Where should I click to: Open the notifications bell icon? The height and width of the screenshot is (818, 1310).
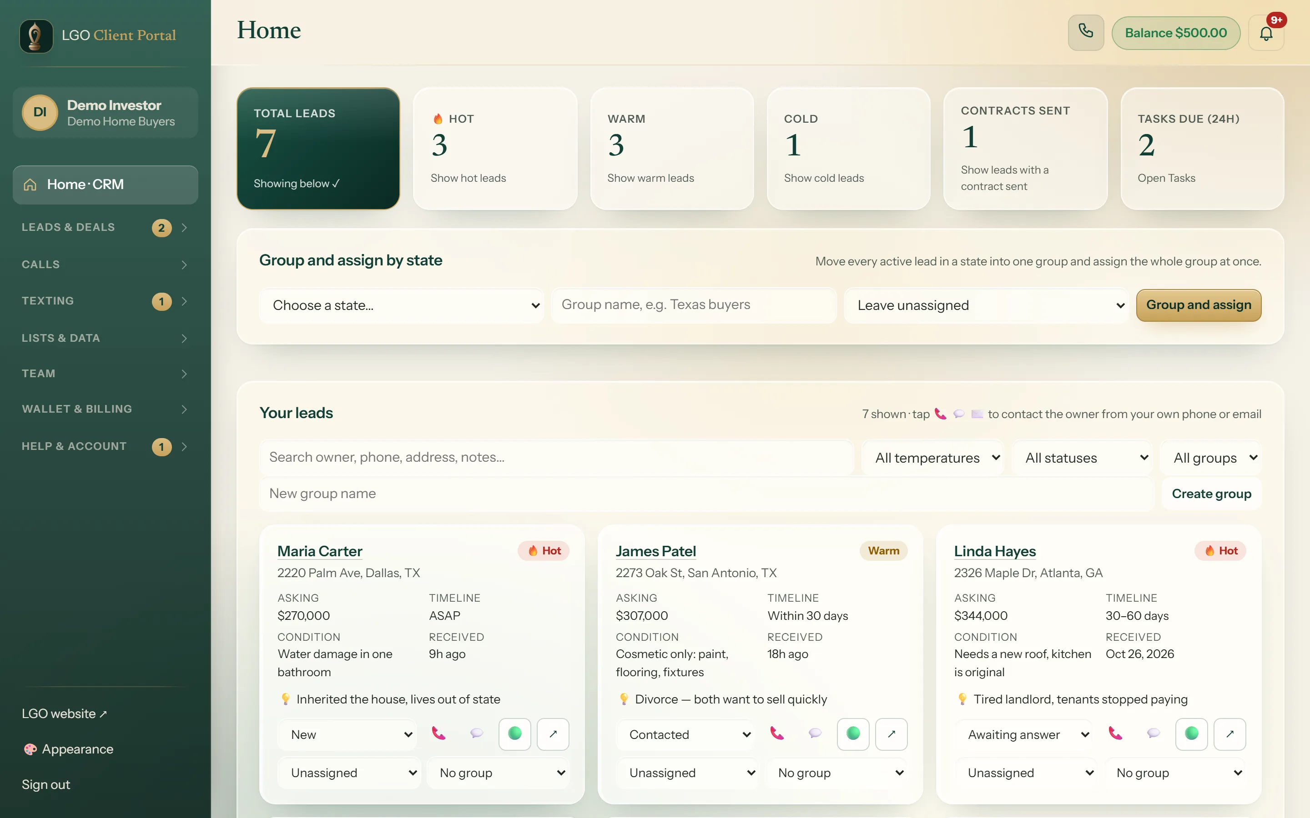point(1265,33)
